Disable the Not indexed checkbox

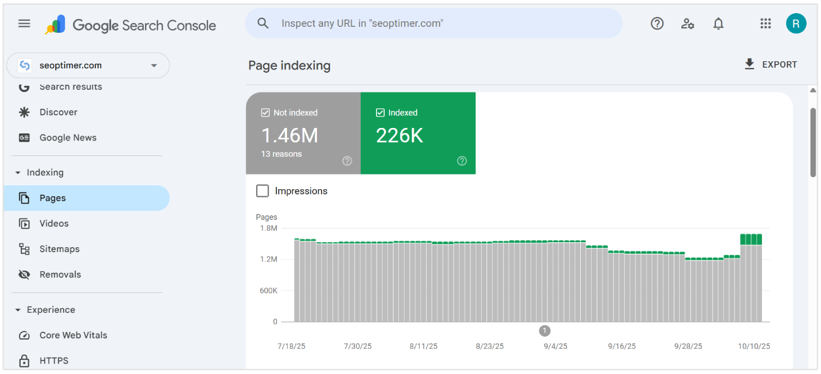click(x=265, y=112)
